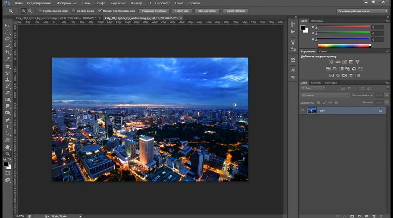The height and width of the screenshot is (218, 393).
Task: Select the Clone Stamp tool
Action: (x=8, y=79)
